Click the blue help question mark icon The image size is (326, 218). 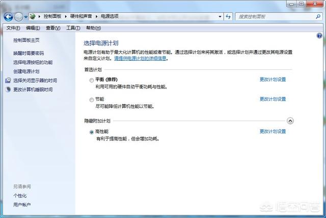(319, 36)
